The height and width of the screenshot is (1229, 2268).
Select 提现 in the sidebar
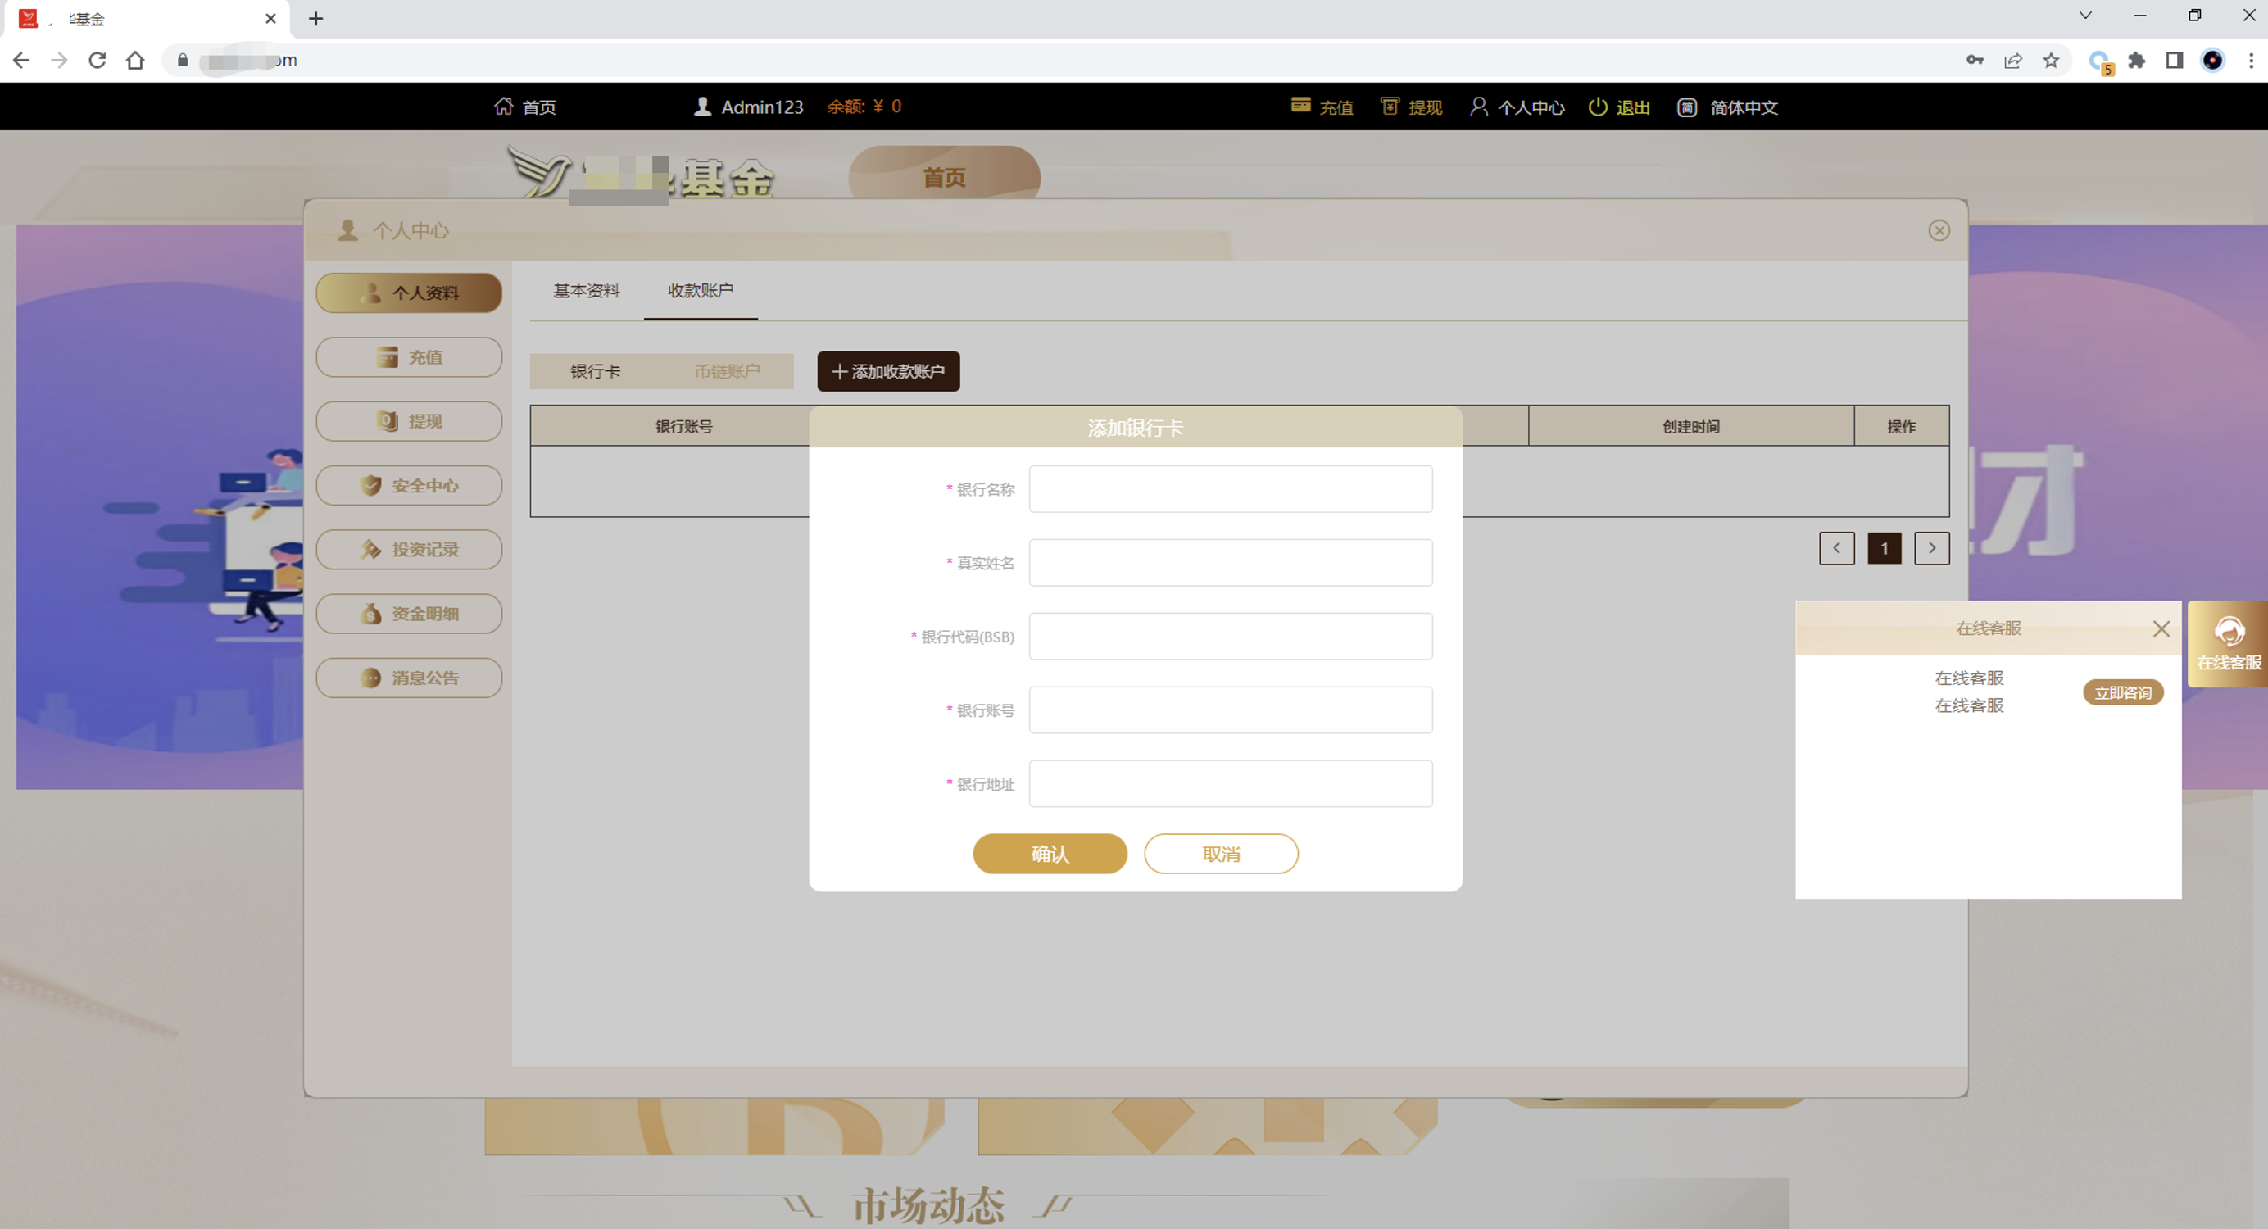point(410,422)
